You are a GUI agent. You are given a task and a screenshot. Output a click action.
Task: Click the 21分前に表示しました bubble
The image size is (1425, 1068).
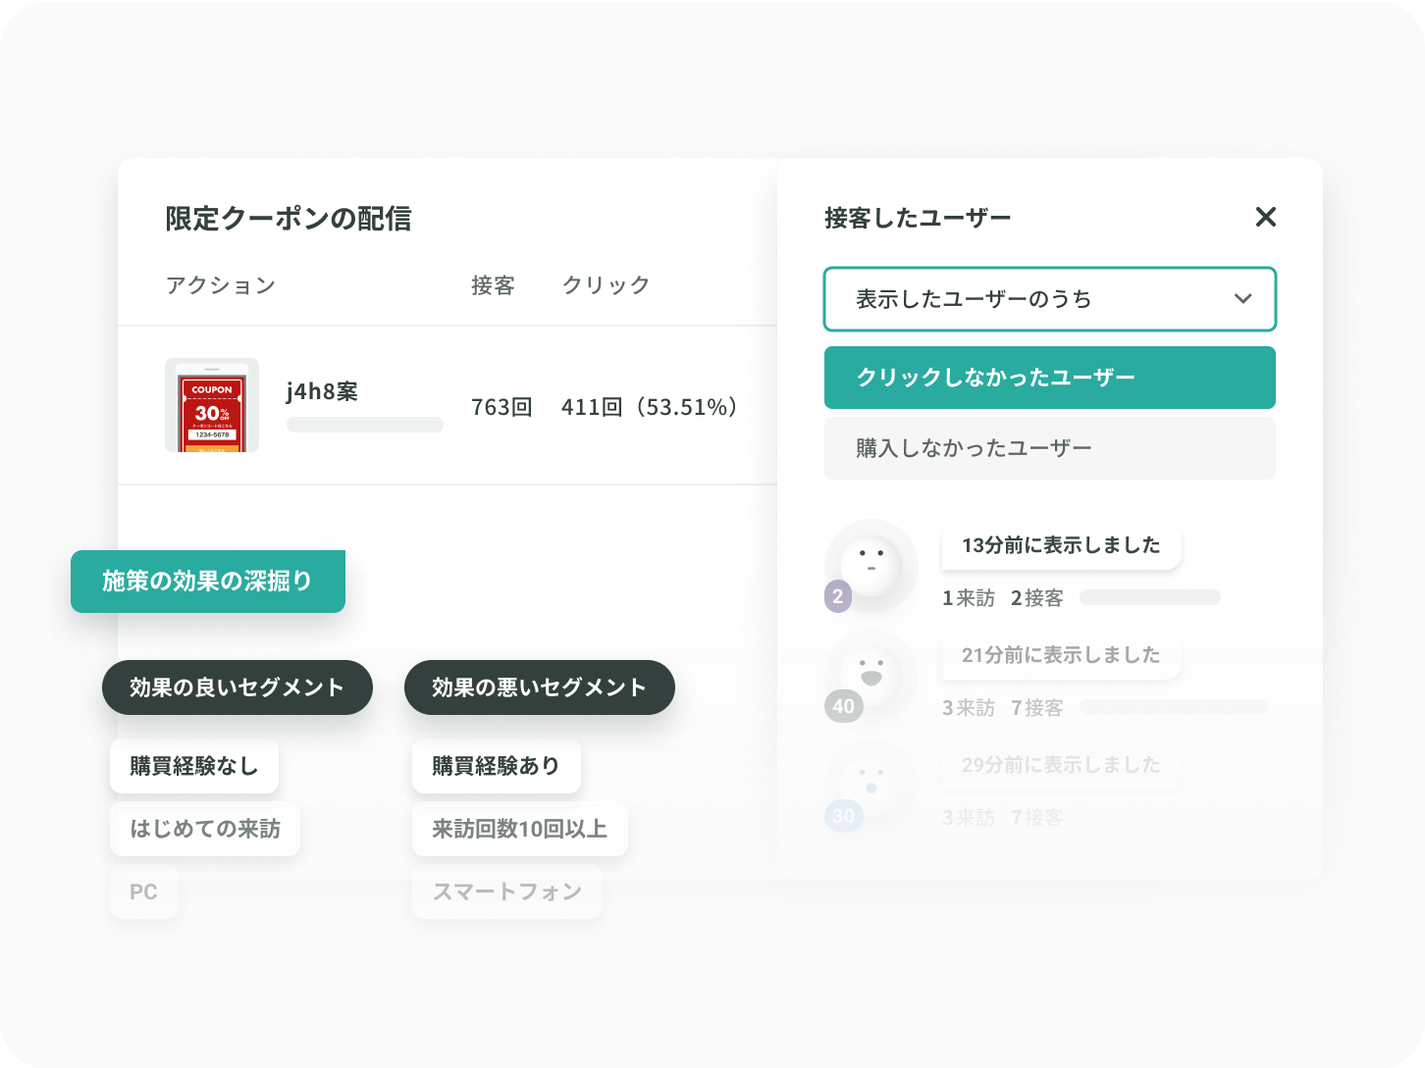tap(1062, 655)
